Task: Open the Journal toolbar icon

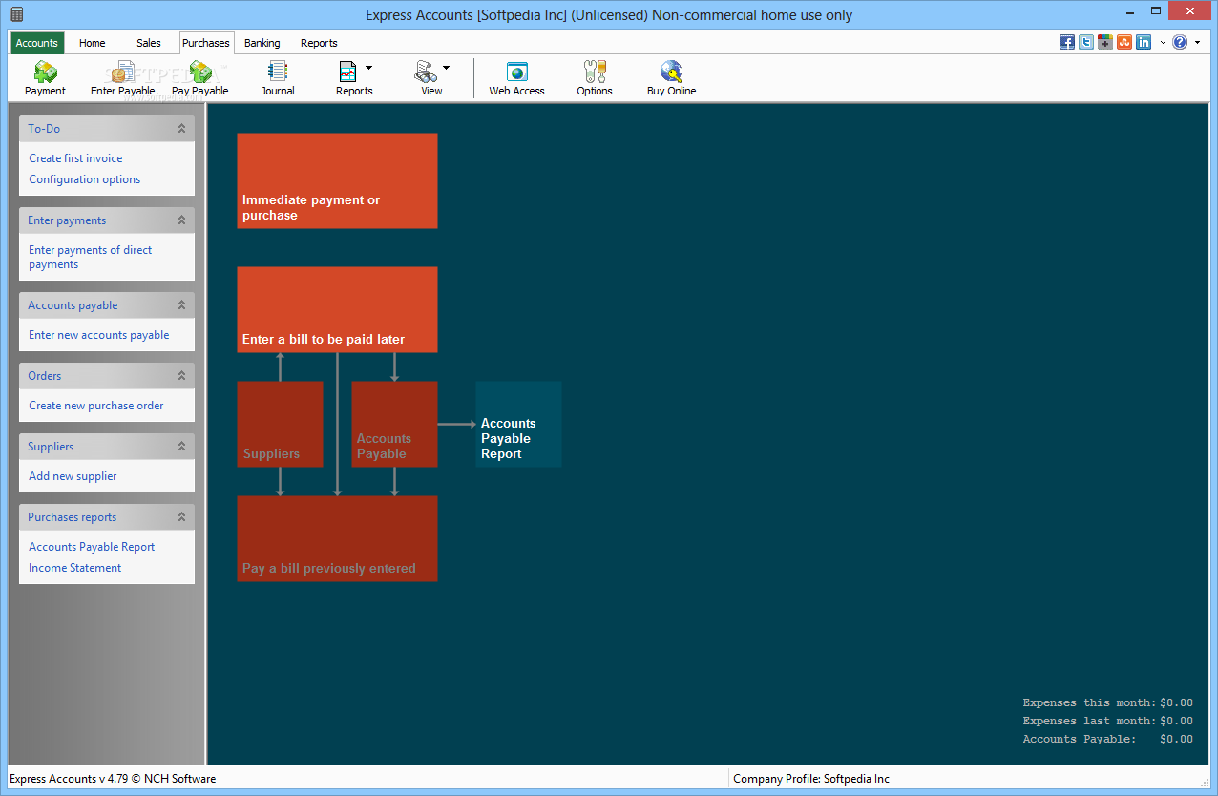Action: pyautogui.click(x=278, y=78)
